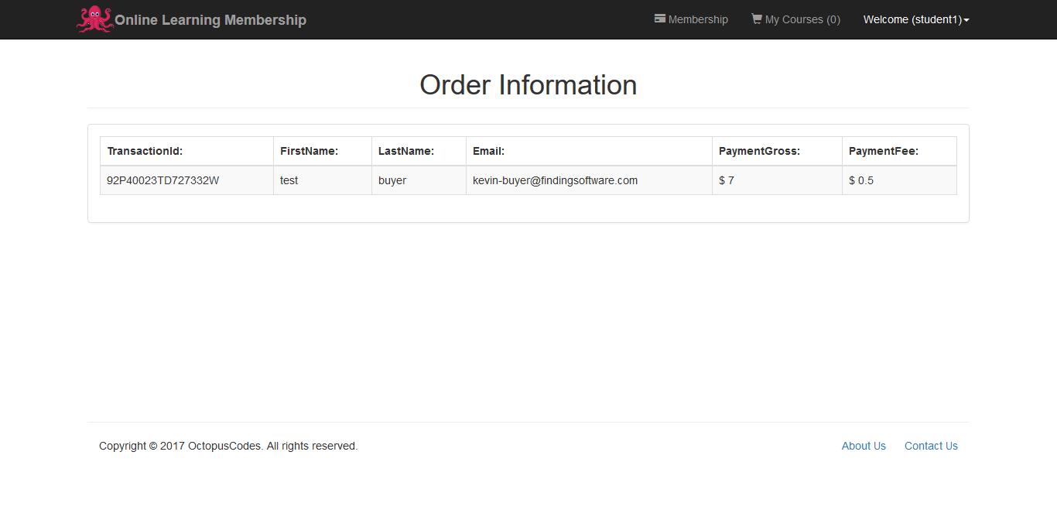Click the shopping cart icon beside My Courses
This screenshot has width=1057, height=510.
point(756,19)
